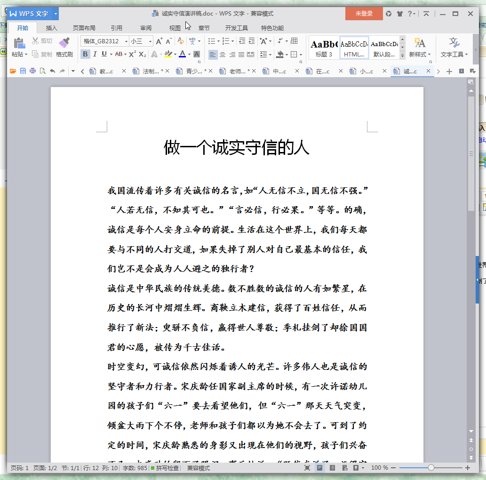Toggle bold formatting
486x480 pixels.
coord(85,54)
